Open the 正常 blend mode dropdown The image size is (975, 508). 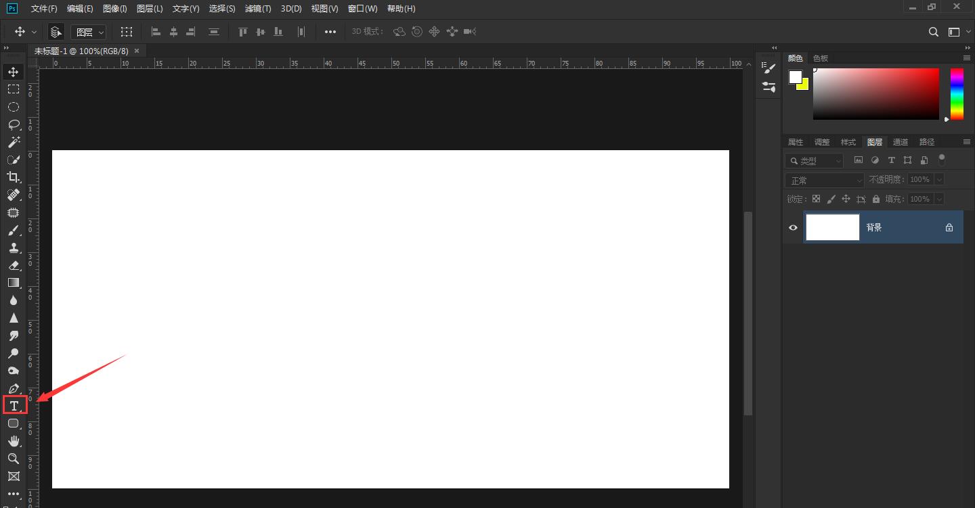coord(825,180)
